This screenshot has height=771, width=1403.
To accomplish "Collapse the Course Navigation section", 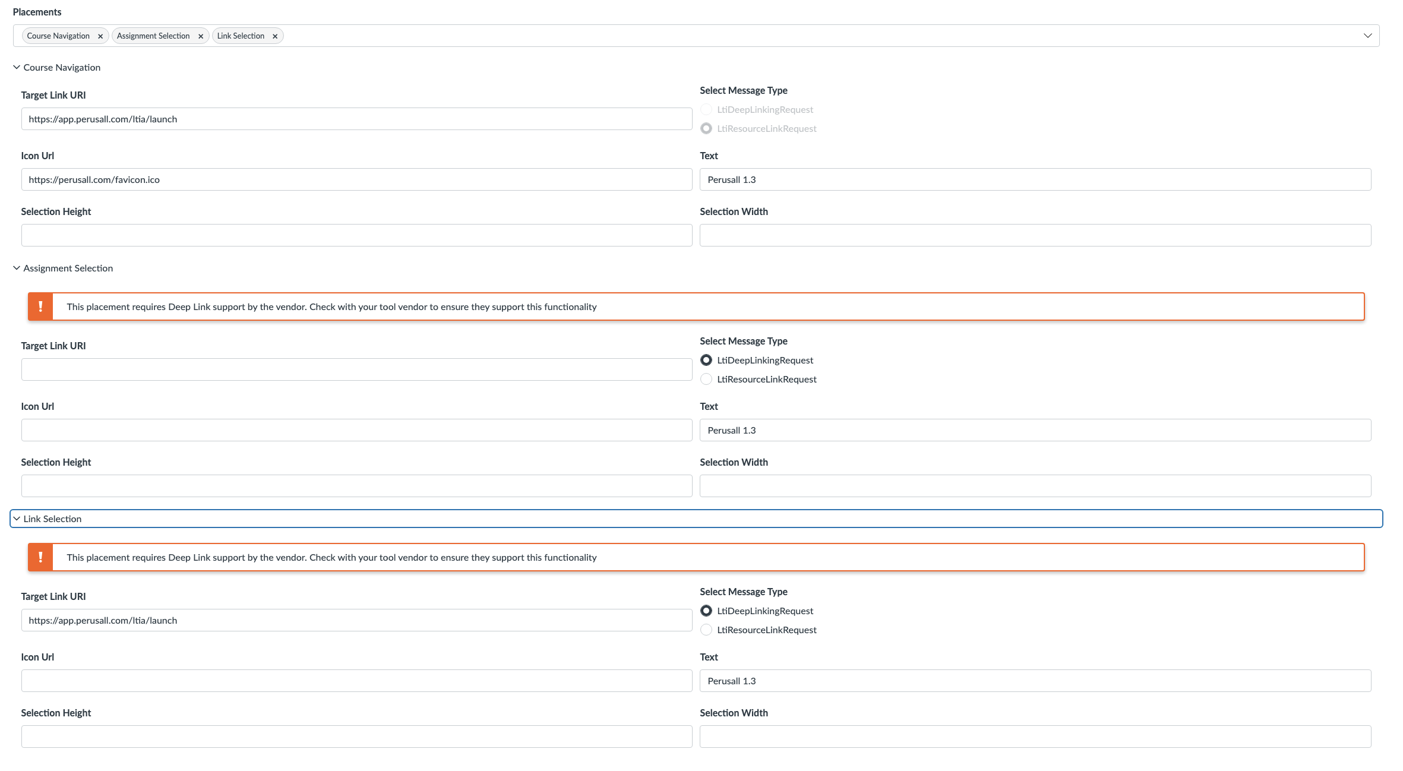I will pos(62,67).
